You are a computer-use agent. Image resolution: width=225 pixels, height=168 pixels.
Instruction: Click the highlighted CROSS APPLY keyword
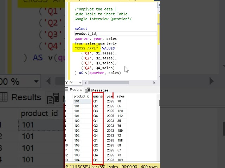tap(86, 48)
